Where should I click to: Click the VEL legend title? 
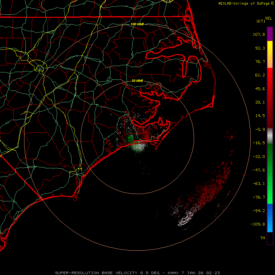(x=268, y=18)
